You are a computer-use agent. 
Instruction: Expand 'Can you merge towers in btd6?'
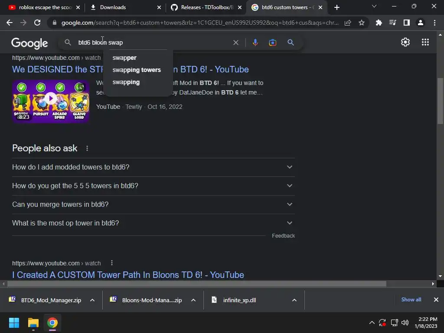(x=153, y=205)
